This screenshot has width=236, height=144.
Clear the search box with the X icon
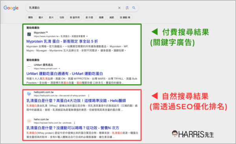(119, 8)
